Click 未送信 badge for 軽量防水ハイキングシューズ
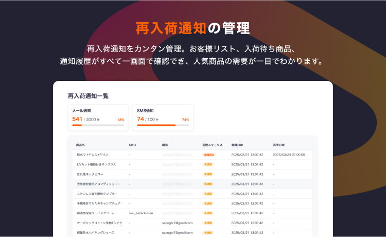 pos(208,233)
